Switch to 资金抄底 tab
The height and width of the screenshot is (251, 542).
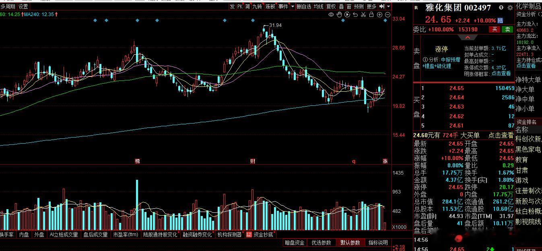[x=263, y=235]
